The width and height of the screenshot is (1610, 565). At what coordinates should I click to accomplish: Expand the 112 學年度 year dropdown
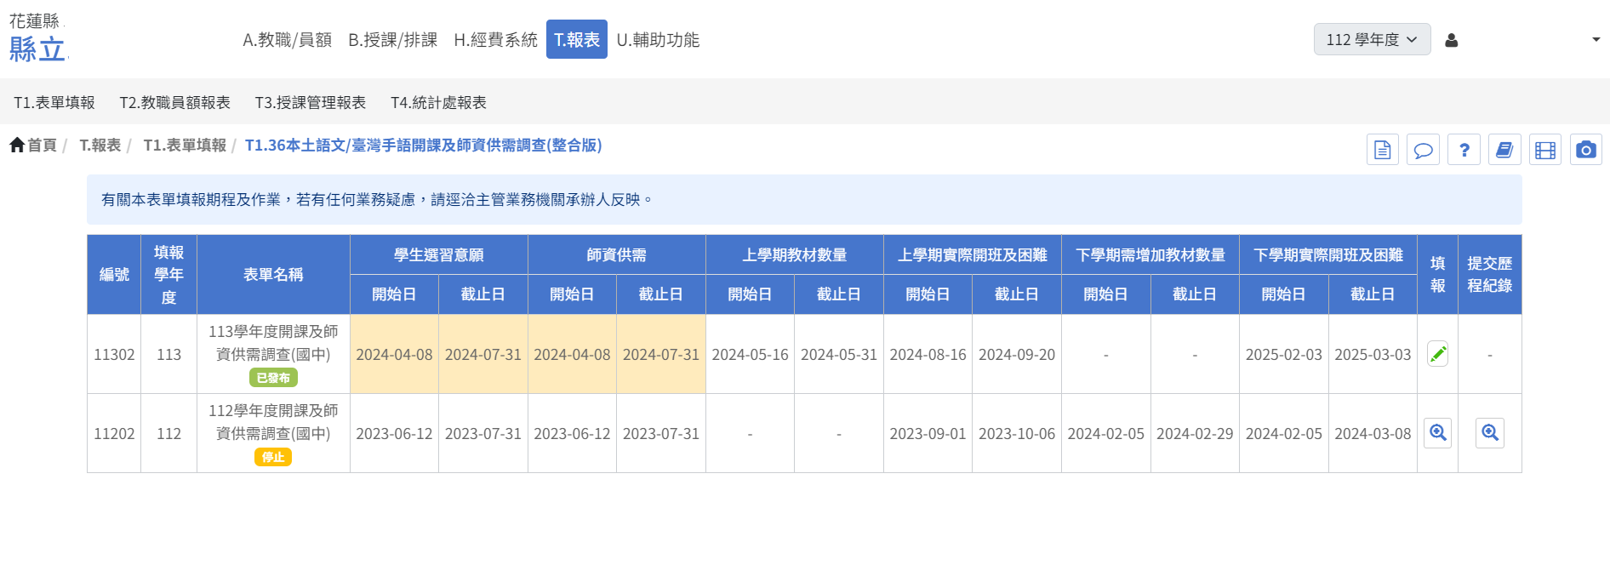point(1371,40)
